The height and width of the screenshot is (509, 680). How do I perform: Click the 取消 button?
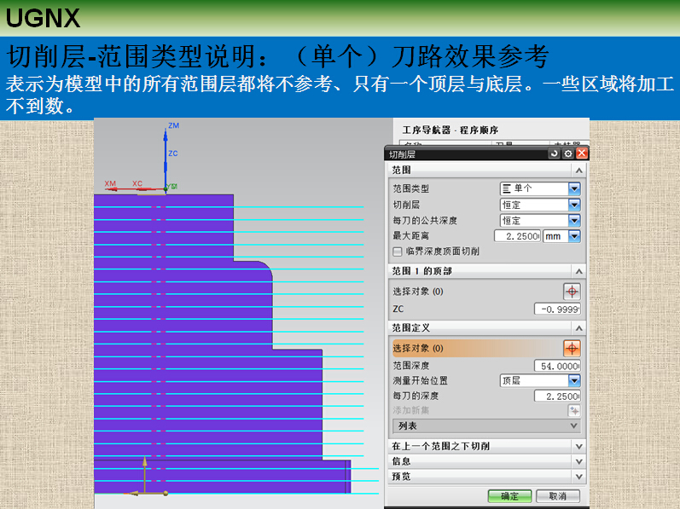pyautogui.click(x=558, y=496)
